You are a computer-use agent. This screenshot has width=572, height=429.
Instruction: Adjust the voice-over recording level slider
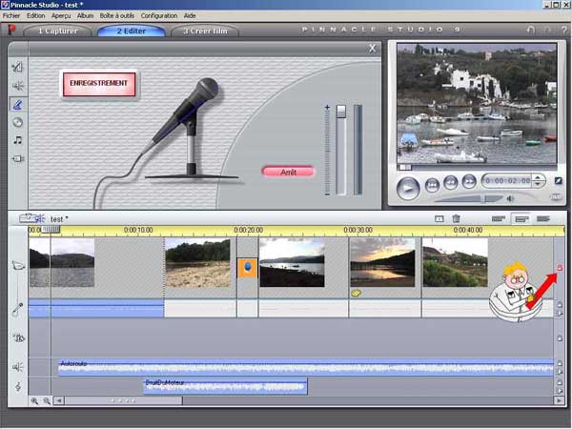[340, 112]
